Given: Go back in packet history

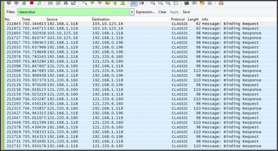Looking at the screenshot, I should pyautogui.click(x=92, y=3).
